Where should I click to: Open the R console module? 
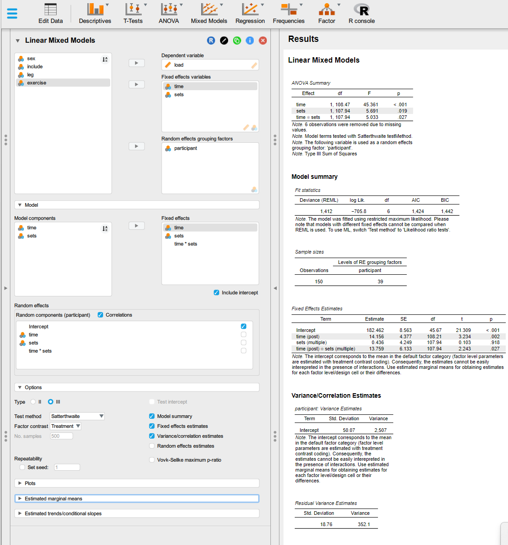[361, 14]
